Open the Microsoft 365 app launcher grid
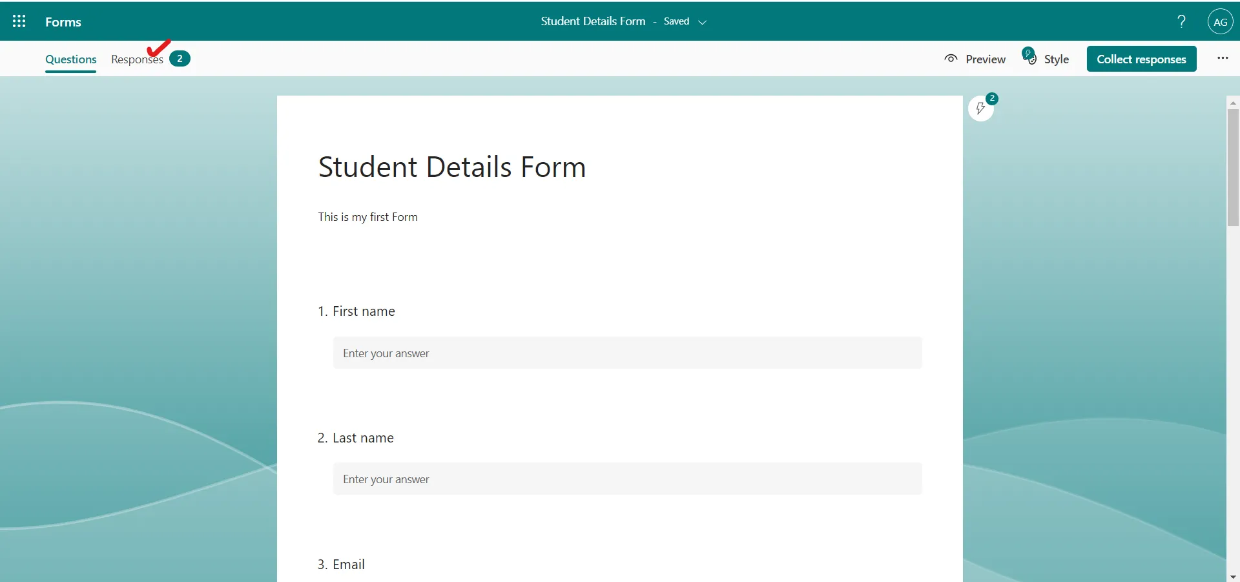This screenshot has width=1240, height=582. 19,21
